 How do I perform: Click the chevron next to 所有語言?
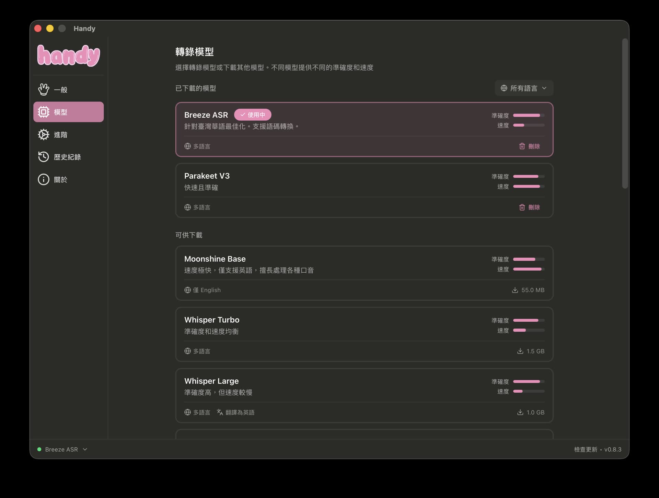pos(544,88)
